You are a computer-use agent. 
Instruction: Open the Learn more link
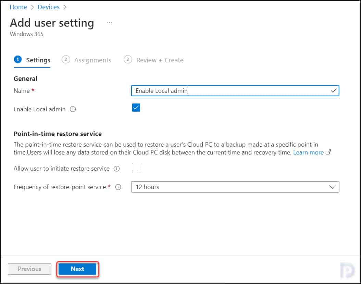tap(308, 152)
